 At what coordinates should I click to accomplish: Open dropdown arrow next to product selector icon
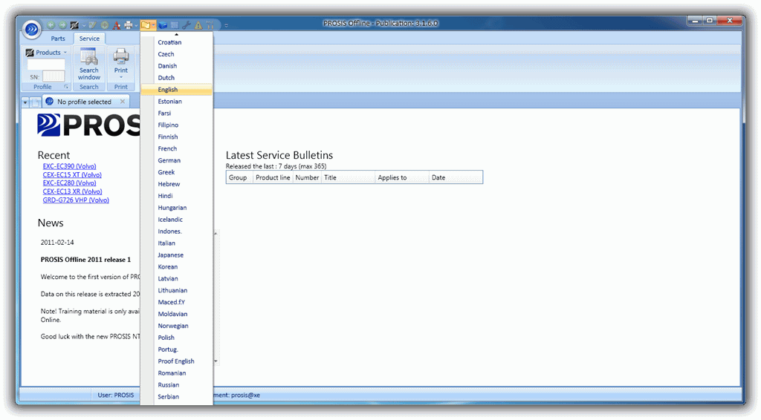[84, 26]
